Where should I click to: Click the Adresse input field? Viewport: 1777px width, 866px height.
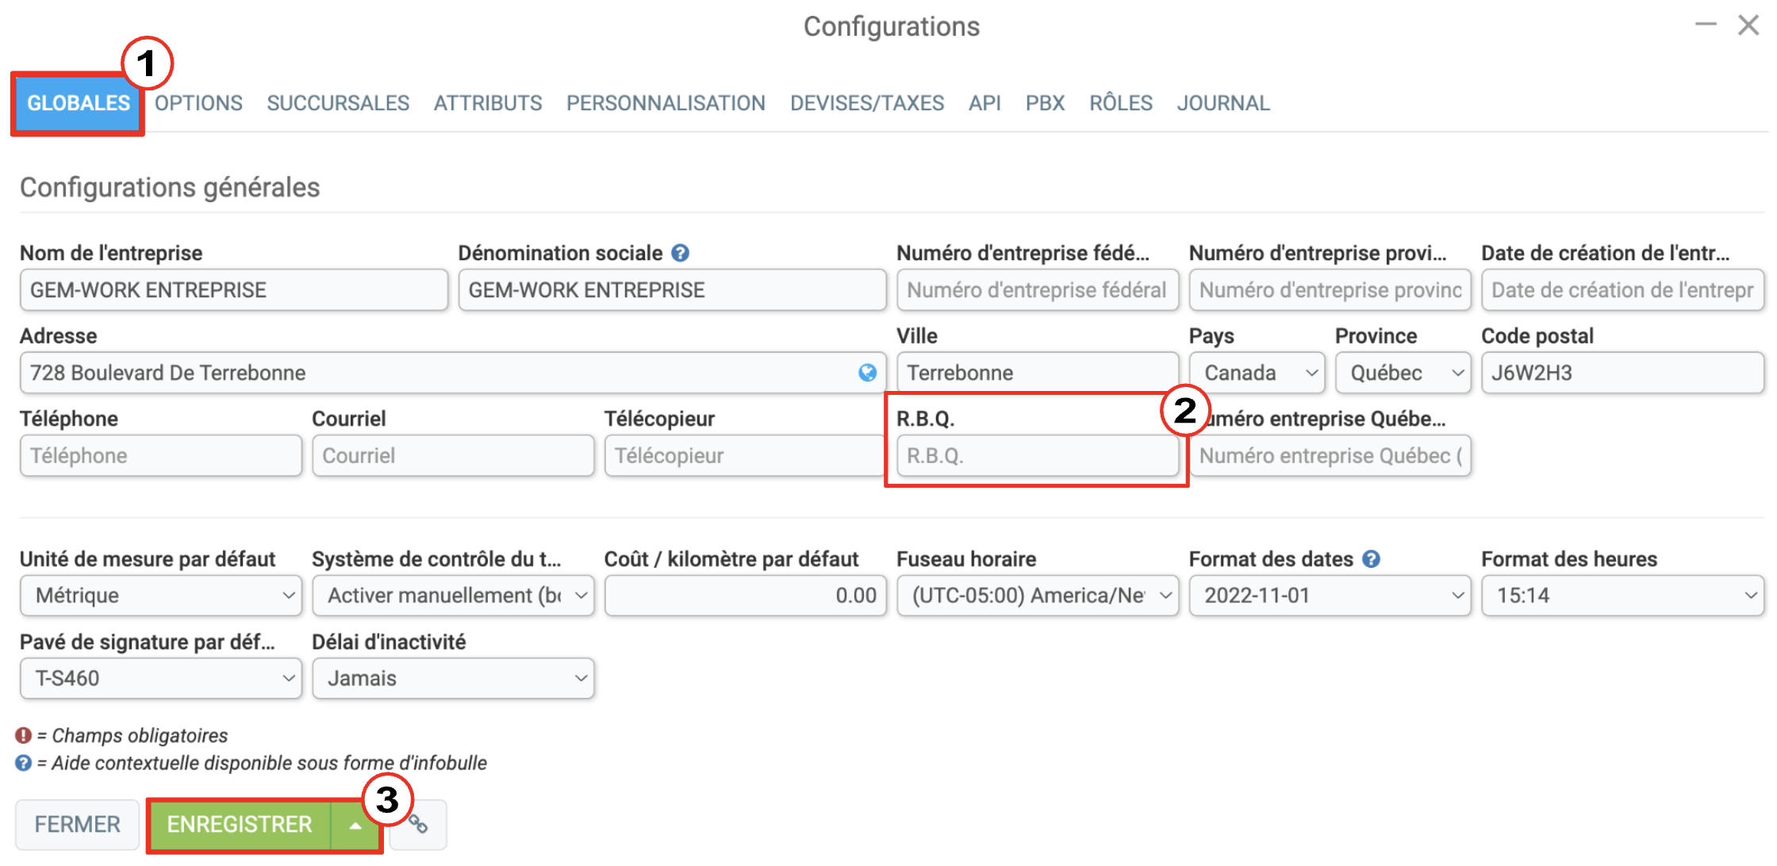coord(453,373)
